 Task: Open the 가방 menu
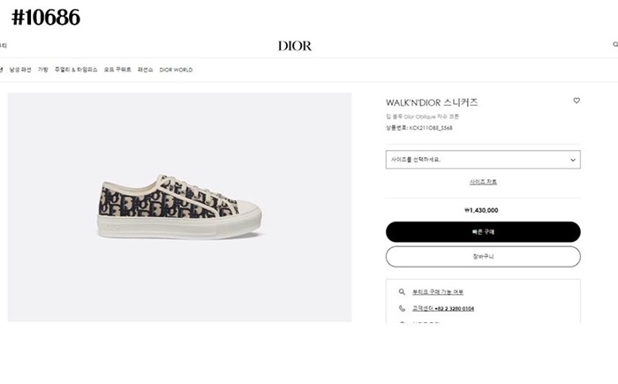(x=42, y=70)
